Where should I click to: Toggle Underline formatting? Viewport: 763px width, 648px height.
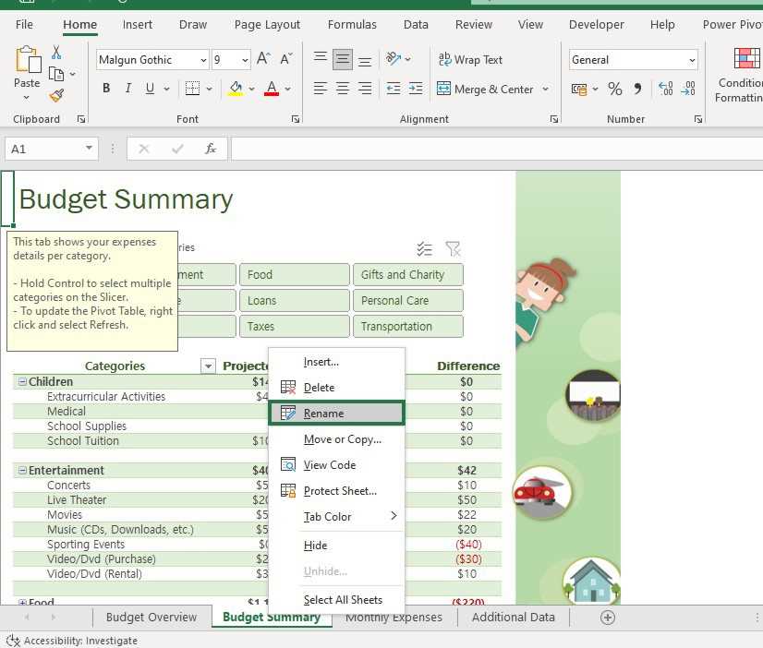pyautogui.click(x=150, y=89)
